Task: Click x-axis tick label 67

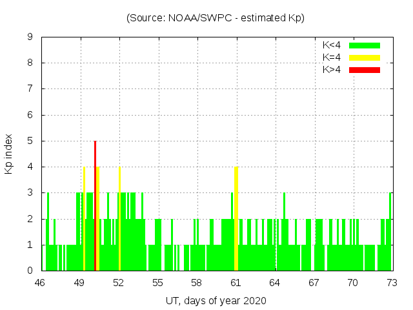Action: point(314,283)
